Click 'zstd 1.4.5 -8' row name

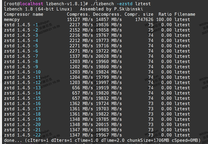point(21,62)
